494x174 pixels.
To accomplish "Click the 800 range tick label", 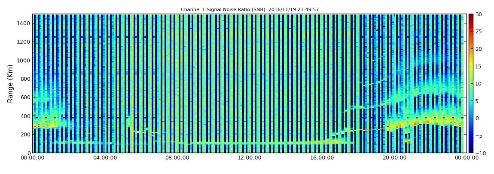I will [25, 79].
